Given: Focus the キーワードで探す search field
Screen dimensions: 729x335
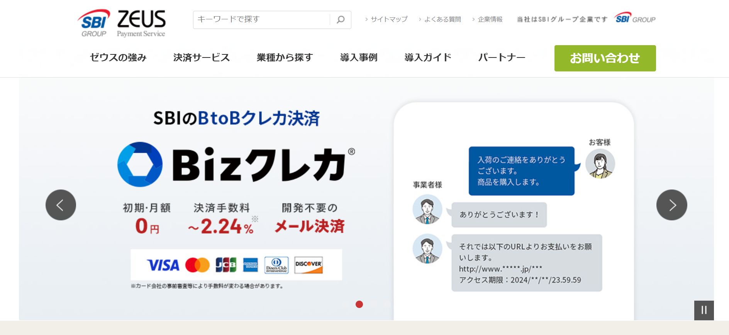Looking at the screenshot, I should tap(262, 20).
